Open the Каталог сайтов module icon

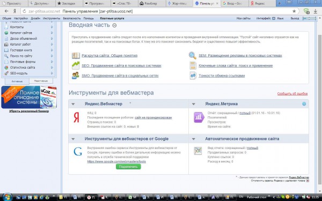pos(6,33)
